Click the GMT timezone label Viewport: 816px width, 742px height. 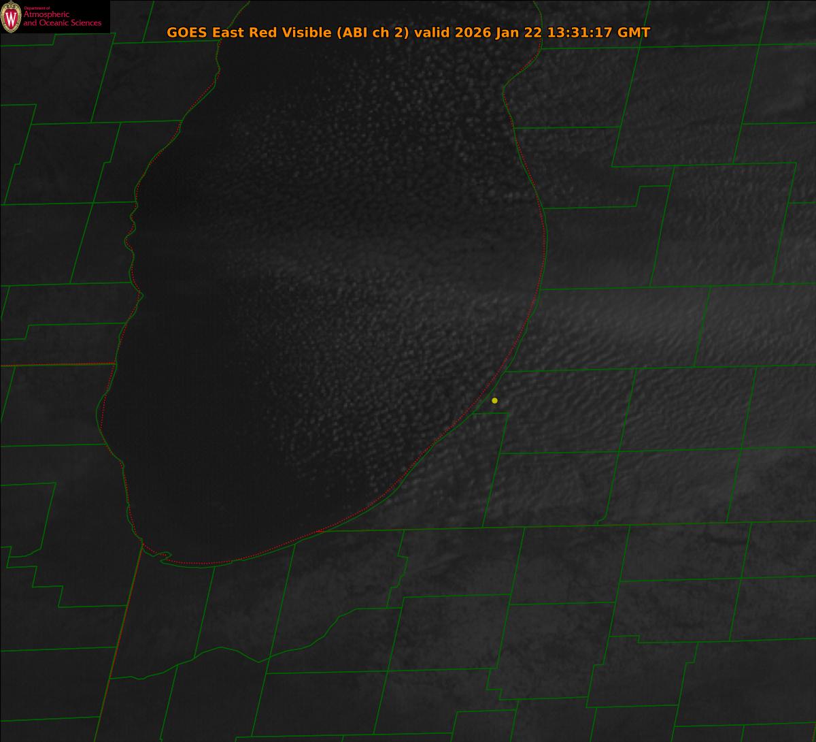[633, 33]
